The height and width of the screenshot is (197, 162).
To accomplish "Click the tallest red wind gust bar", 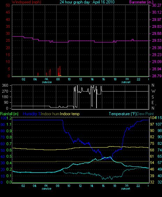I will 60,71.
